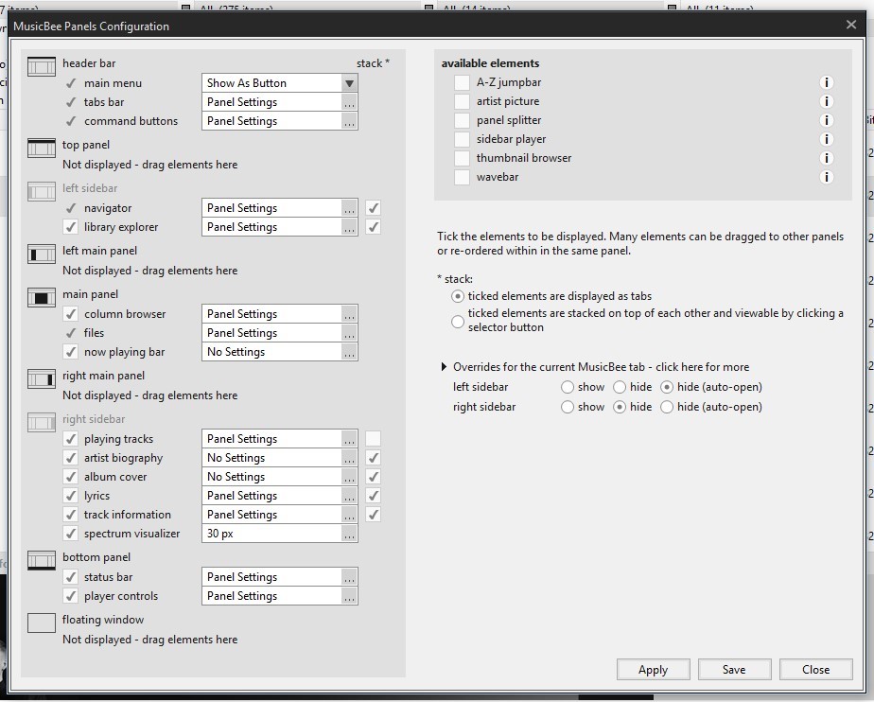Viewport: 874px width, 702px height.
Task: Click the left sidebar layout icon
Action: (x=42, y=191)
